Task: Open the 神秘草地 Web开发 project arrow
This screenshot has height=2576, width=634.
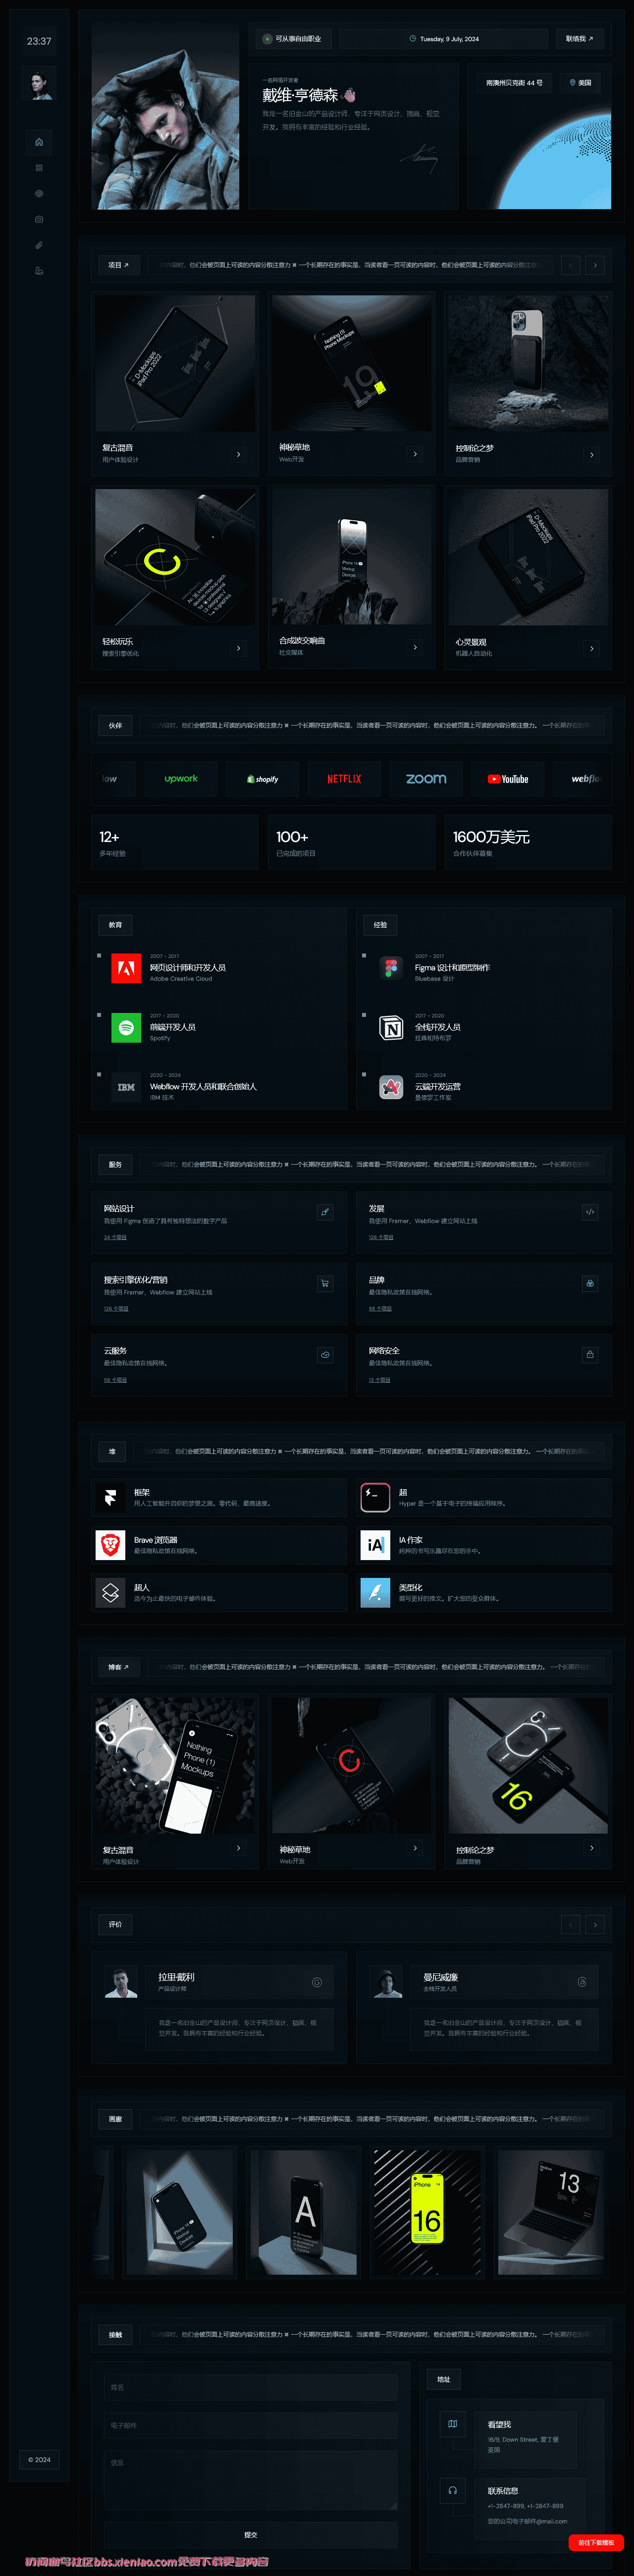Action: click(415, 454)
